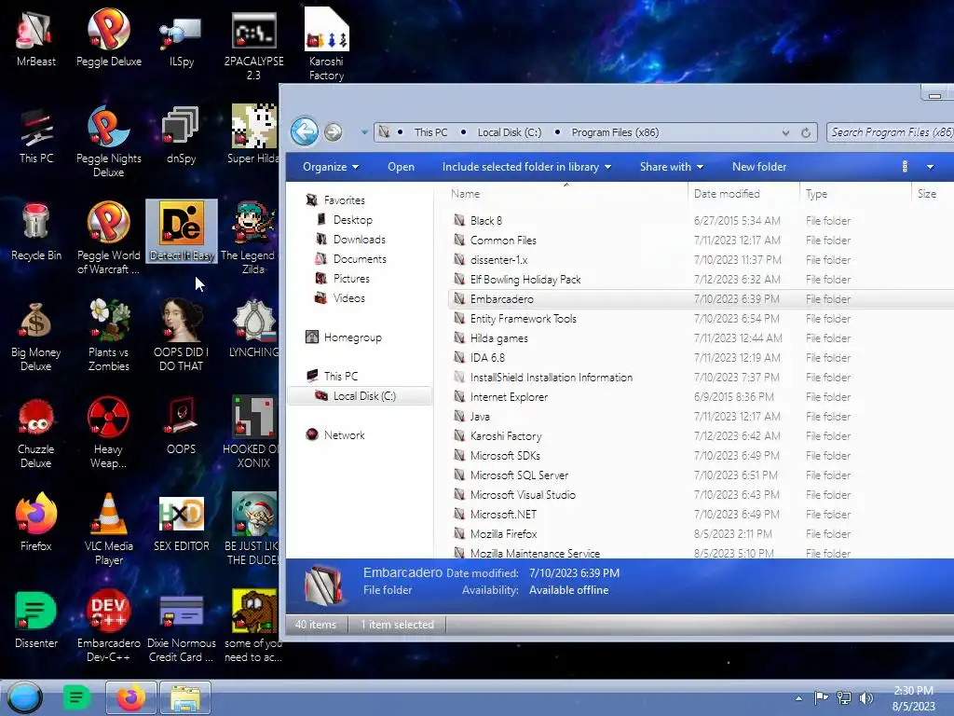Select Homegroup in the navigation pane
This screenshot has width=954, height=716.
tap(352, 337)
